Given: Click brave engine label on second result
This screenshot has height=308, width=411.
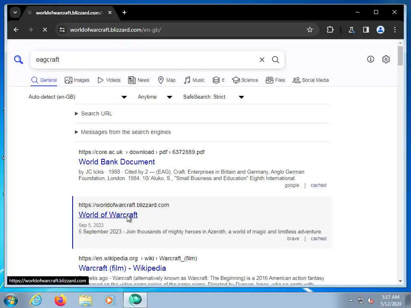Looking at the screenshot, I should pyautogui.click(x=293, y=239).
